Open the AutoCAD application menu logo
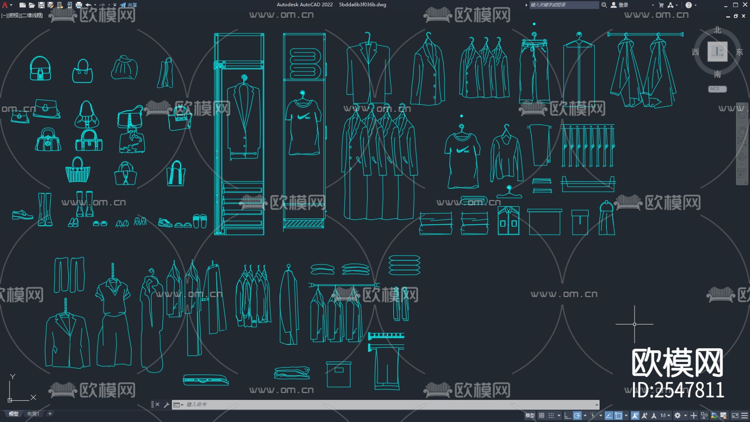 point(5,5)
